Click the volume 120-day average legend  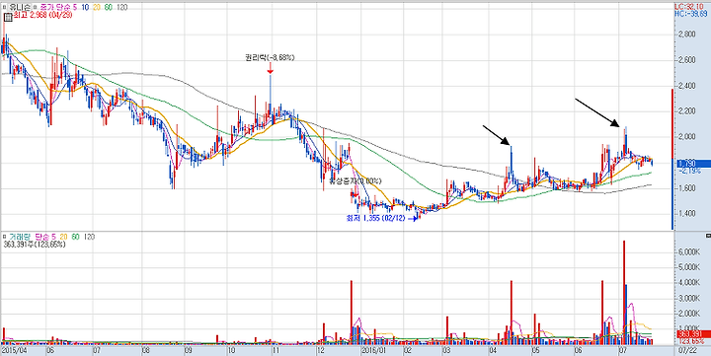click(89, 237)
